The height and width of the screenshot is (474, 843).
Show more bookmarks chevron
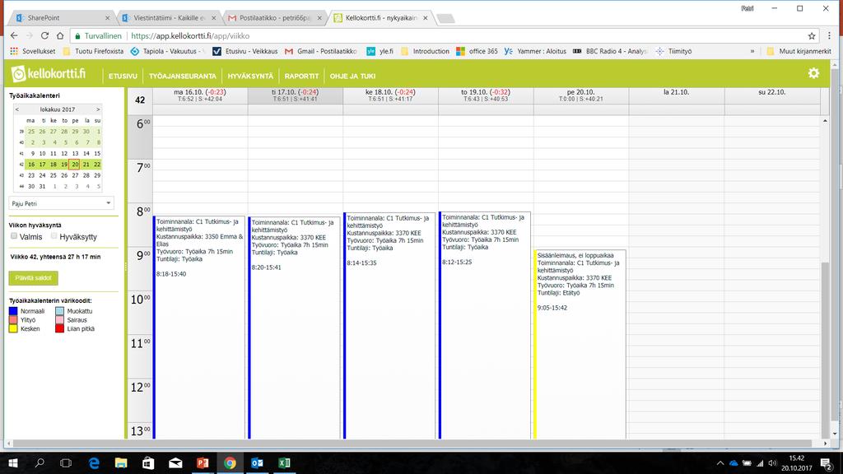(x=752, y=51)
